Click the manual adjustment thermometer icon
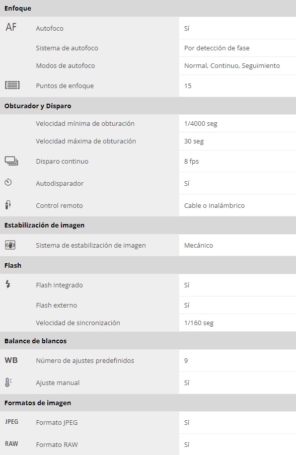The image size is (296, 455). (8, 382)
